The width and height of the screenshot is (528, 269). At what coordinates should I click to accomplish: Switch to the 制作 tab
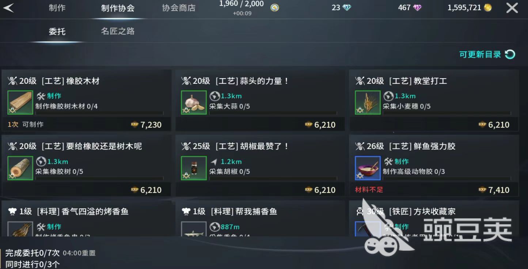[x=57, y=8]
